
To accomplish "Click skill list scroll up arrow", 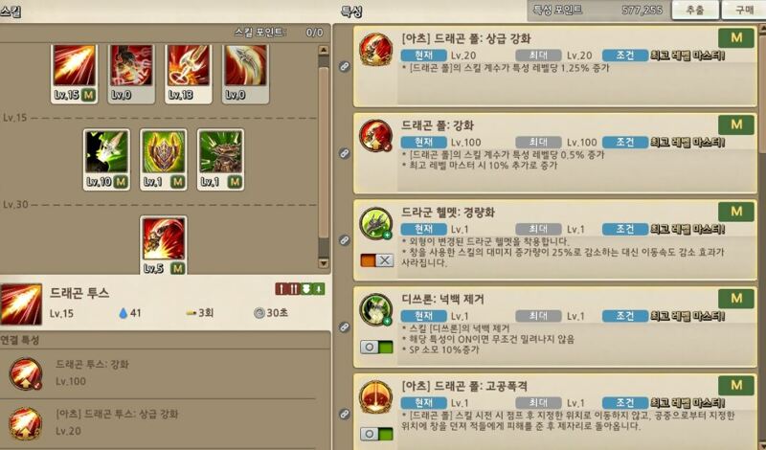I will pos(324,50).
